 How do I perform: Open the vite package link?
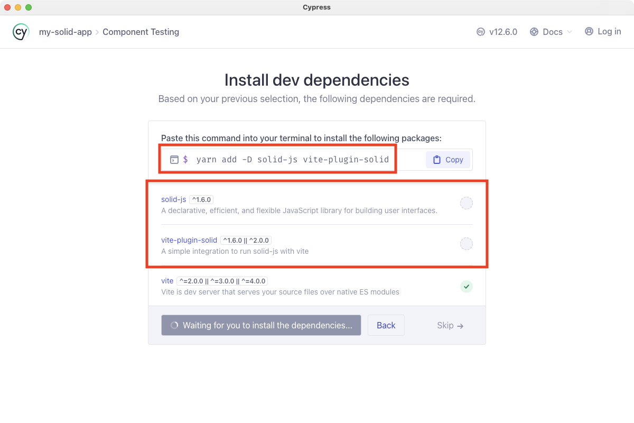pos(167,281)
